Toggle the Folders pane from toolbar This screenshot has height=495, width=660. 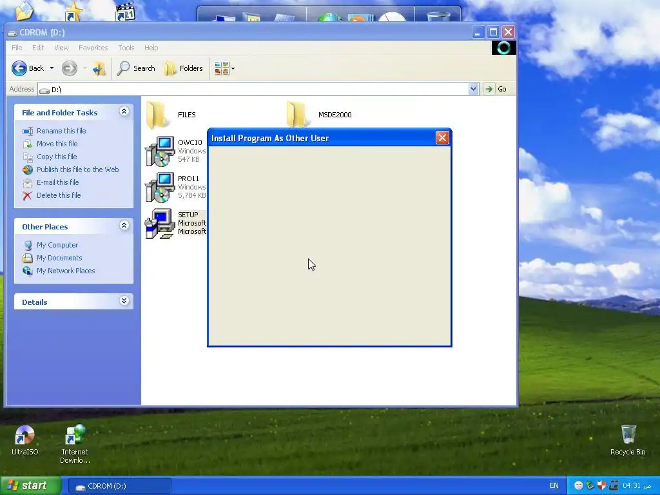(x=184, y=68)
